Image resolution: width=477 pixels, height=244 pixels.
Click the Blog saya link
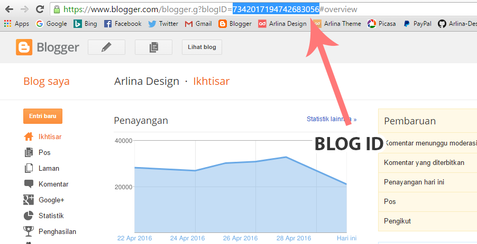tap(47, 81)
